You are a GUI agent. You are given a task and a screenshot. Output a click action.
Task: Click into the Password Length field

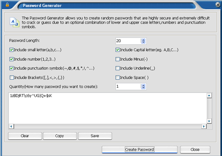(128, 41)
